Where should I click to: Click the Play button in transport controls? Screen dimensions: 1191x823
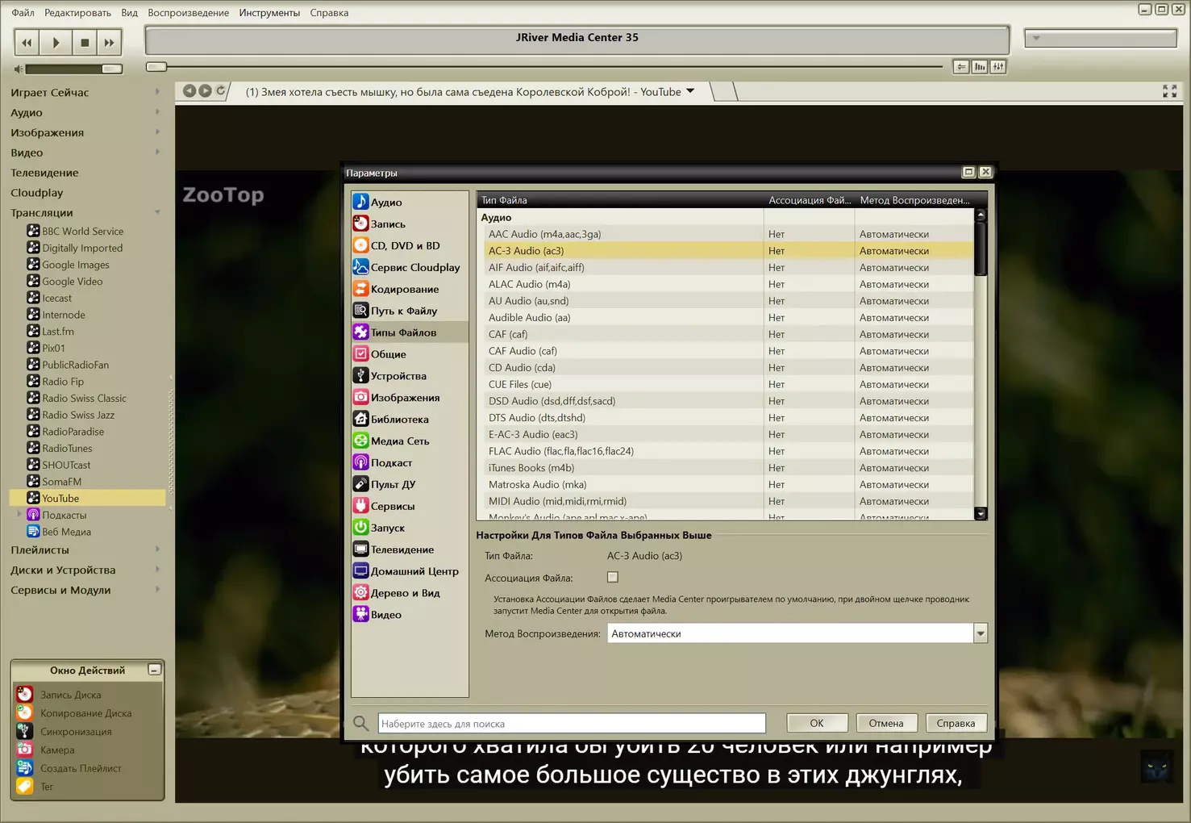56,43
